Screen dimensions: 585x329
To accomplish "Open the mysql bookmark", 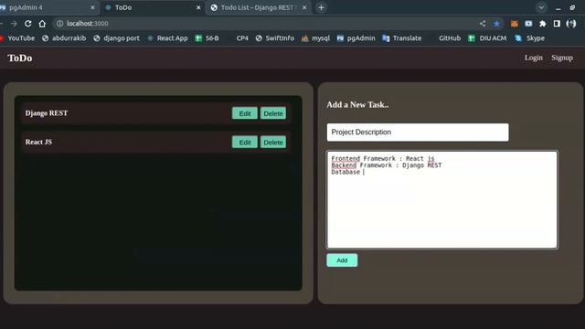I will (315, 38).
